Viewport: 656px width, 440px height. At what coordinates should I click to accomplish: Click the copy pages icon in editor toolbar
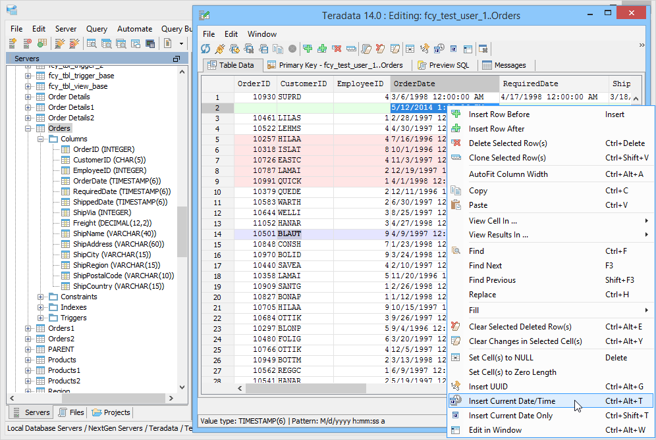(x=278, y=49)
